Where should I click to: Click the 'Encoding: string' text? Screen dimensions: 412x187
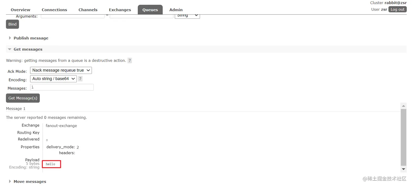24,167
